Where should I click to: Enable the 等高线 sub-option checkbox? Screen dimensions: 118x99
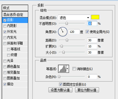[x=8, y=49]
